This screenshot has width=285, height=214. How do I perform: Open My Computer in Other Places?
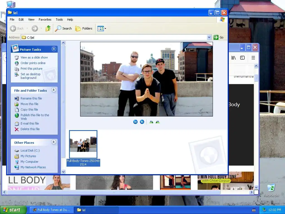pyautogui.click(x=30, y=162)
